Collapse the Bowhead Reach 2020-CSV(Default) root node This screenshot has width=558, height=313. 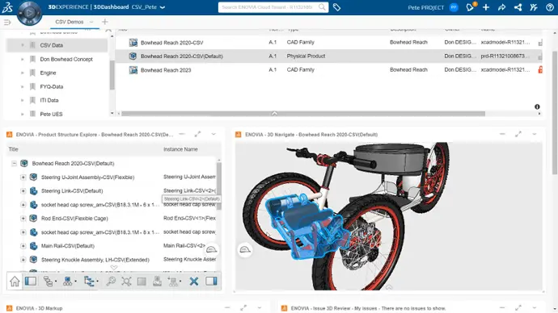pyautogui.click(x=14, y=163)
